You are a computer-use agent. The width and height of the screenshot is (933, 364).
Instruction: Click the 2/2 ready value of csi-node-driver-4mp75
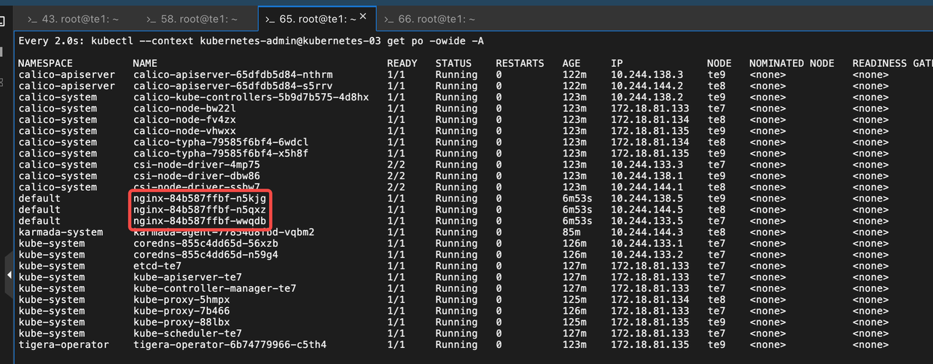point(396,165)
